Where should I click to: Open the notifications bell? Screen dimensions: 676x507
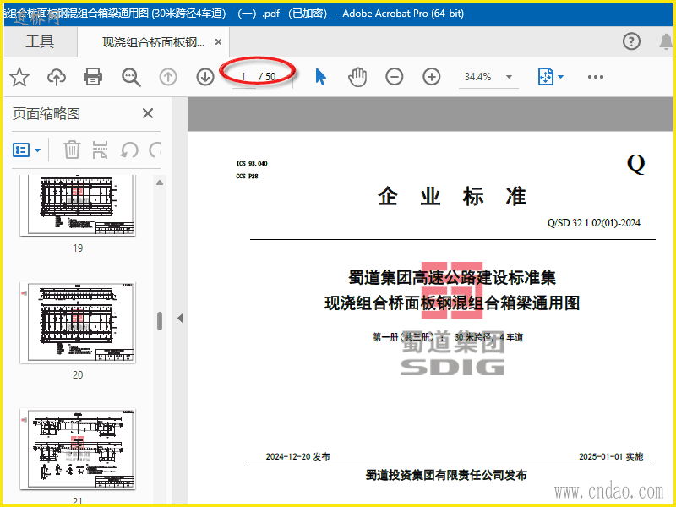(666, 41)
